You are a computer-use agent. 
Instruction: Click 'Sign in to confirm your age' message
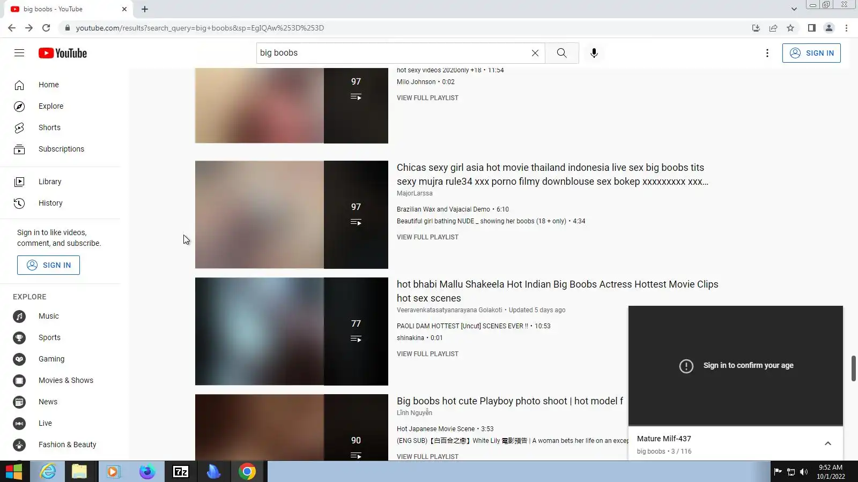[x=749, y=366]
